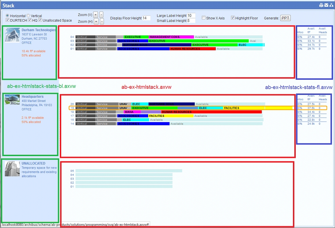Open the tools icon in Stack header
The height and width of the screenshot is (228, 335).
(331, 5)
